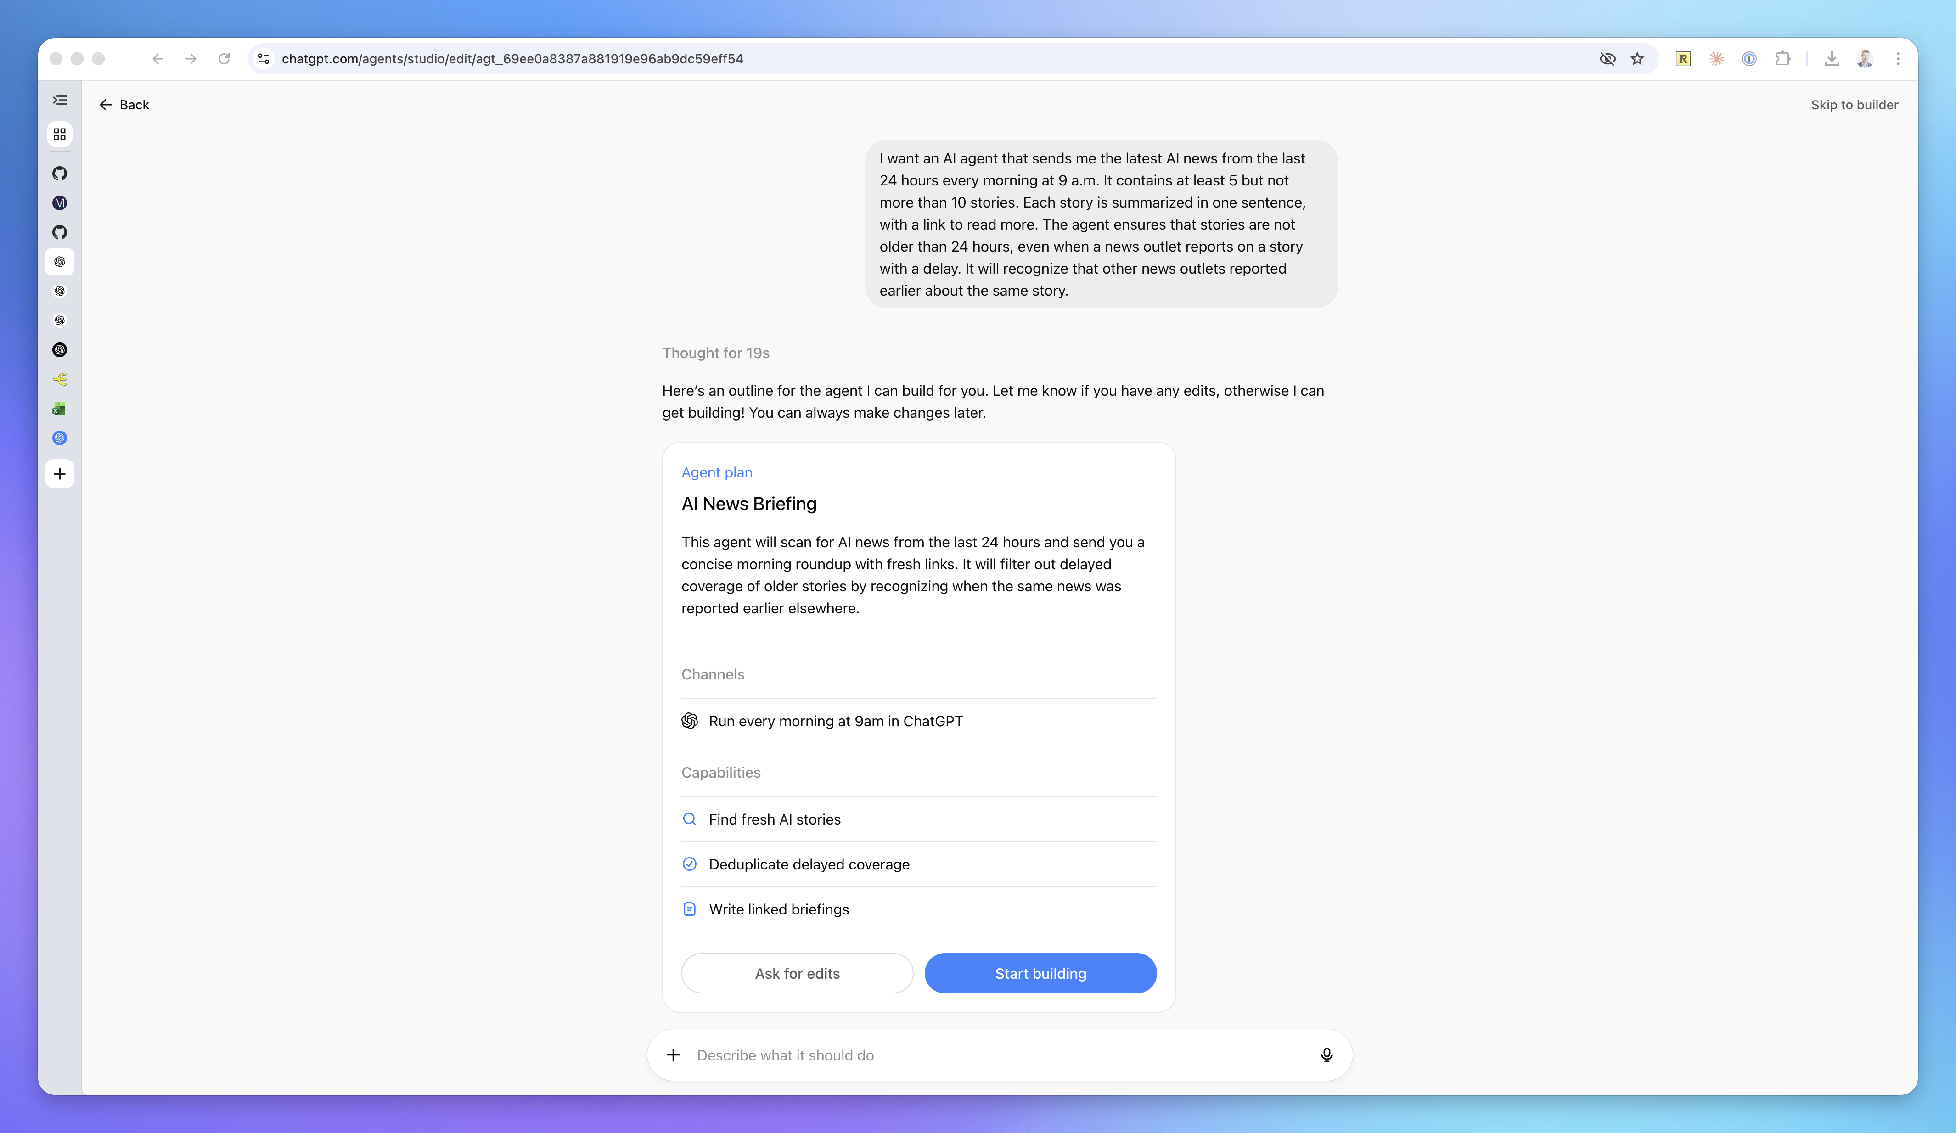View site information icon in address bar

click(264, 59)
